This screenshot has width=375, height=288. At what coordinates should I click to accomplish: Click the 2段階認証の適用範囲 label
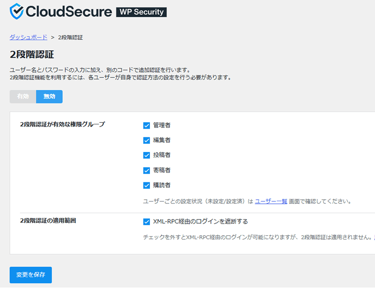point(48,221)
